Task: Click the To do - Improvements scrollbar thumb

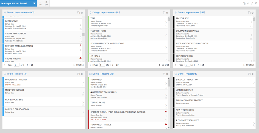Action: point(83,34)
